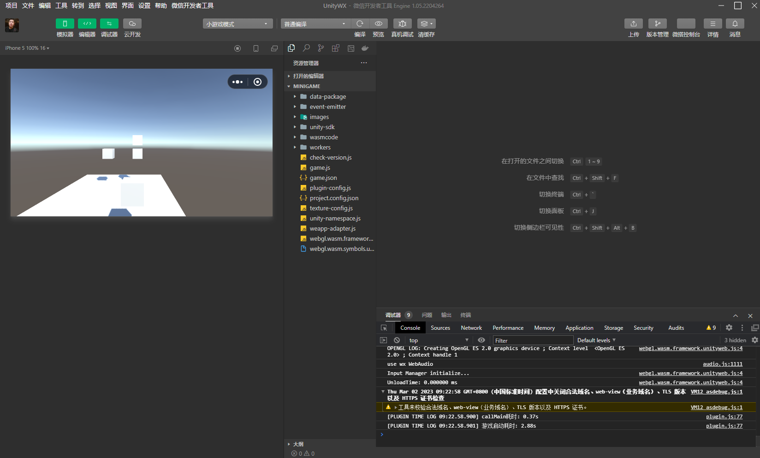This screenshot has width=760, height=458.
Task: Open the Default levels dropdown
Action: click(x=596, y=340)
